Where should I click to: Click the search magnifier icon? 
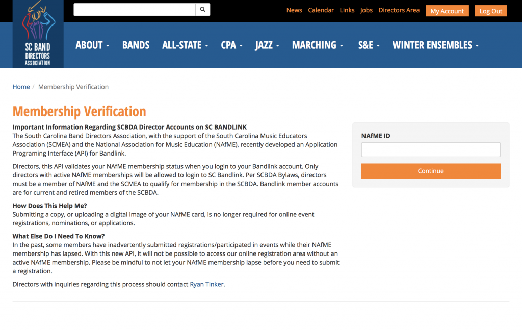[x=202, y=9]
